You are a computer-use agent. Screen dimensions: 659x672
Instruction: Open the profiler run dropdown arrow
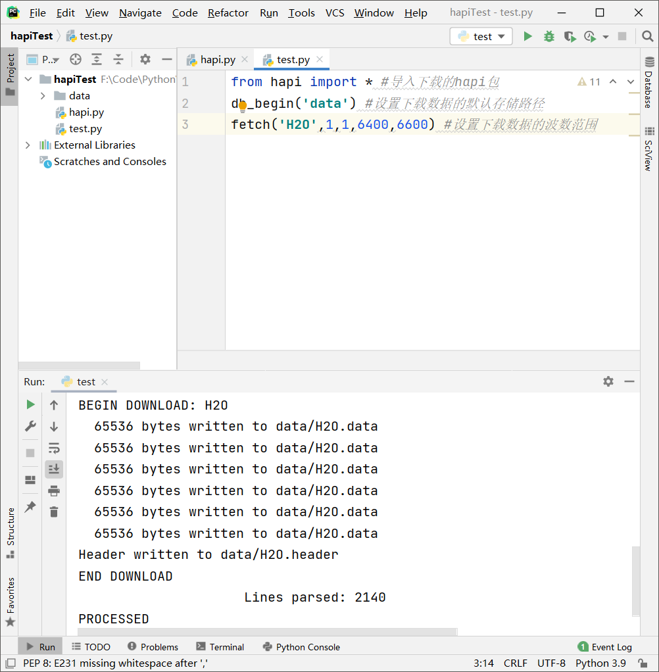point(606,37)
